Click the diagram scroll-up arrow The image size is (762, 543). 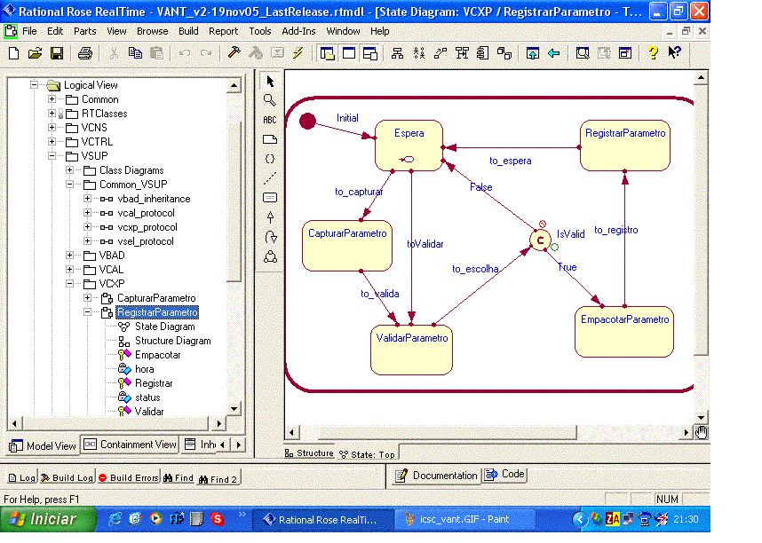[x=701, y=78]
